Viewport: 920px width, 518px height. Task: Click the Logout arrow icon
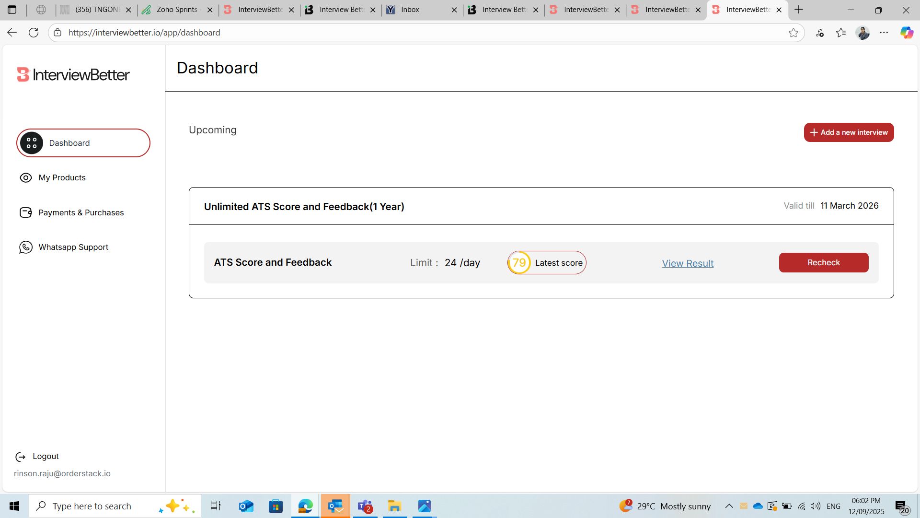click(20, 456)
